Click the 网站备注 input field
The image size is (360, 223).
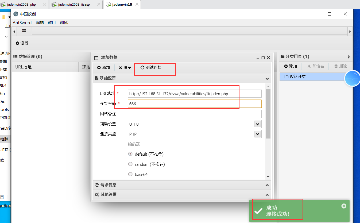(x=195, y=114)
